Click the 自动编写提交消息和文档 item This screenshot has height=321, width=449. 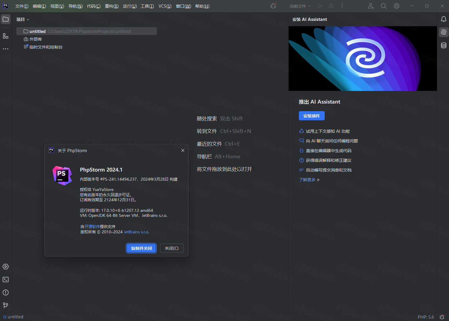click(325, 170)
